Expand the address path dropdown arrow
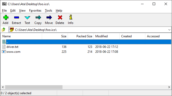The height and width of the screenshot is (96, 172). [x=169, y=30]
